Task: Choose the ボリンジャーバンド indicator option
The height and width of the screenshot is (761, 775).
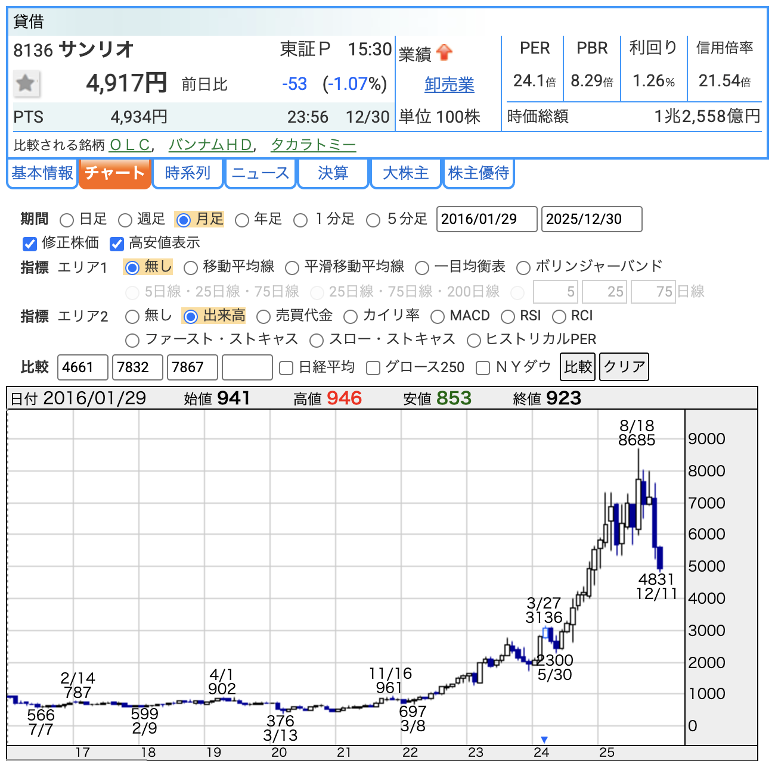Action: [x=523, y=268]
